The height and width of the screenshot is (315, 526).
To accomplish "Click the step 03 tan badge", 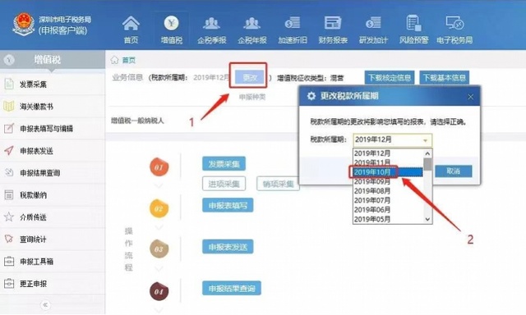I will pyautogui.click(x=159, y=249).
